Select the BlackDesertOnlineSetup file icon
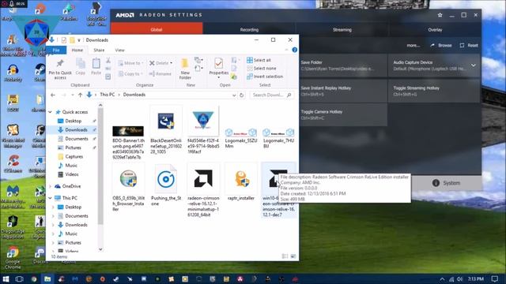 pyautogui.click(x=166, y=121)
